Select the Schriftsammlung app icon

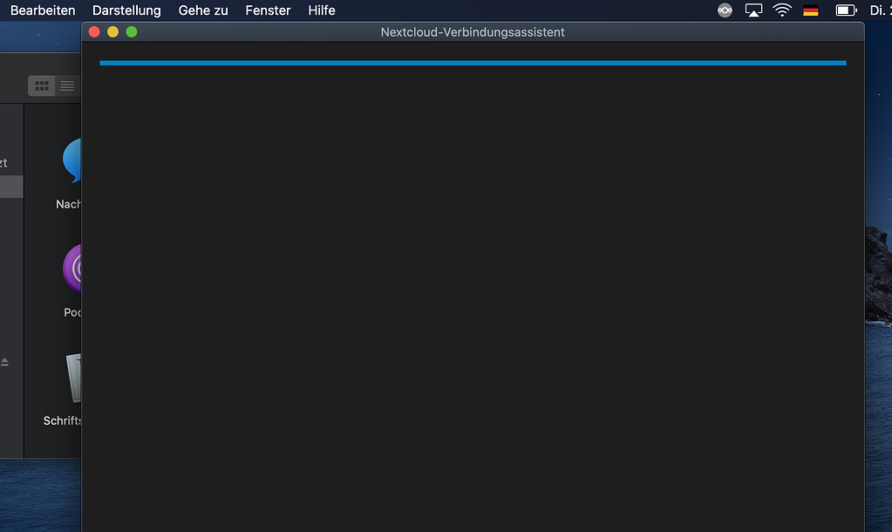[73, 378]
